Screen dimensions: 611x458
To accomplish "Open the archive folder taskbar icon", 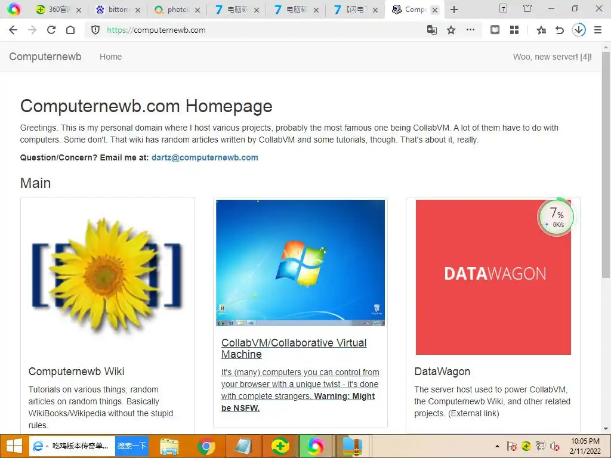I will point(353,446).
